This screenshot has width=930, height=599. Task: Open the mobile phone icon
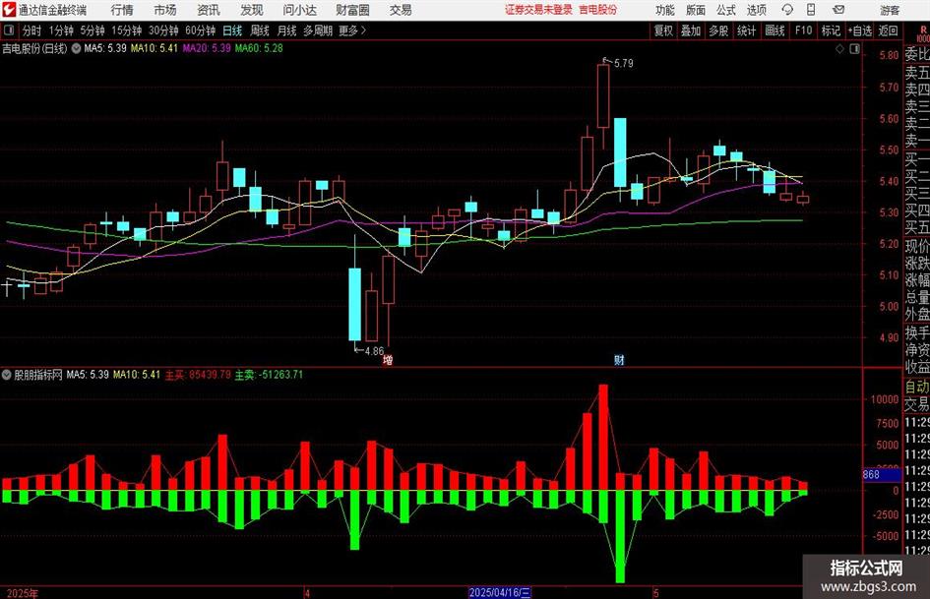pyautogui.click(x=811, y=10)
